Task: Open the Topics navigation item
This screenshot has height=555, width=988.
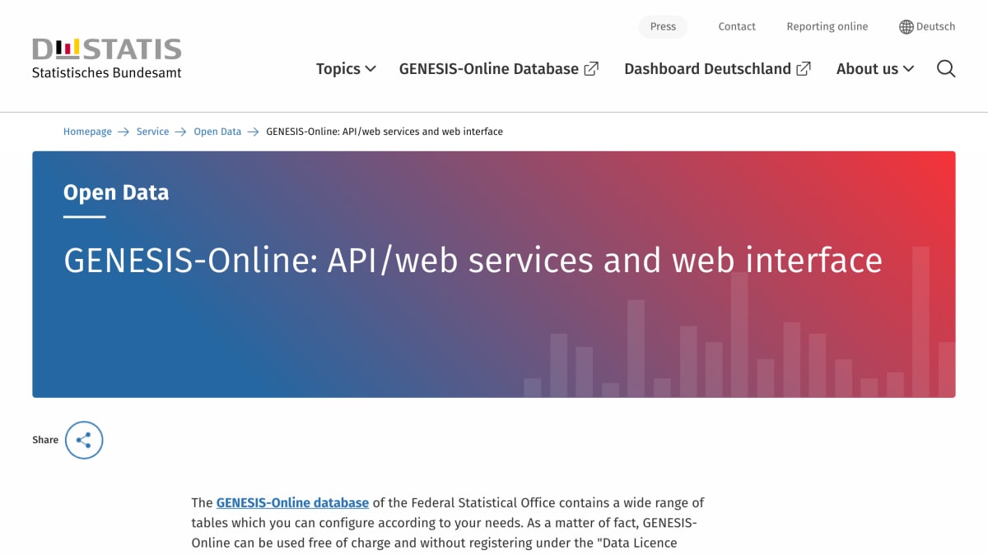Action: click(346, 69)
